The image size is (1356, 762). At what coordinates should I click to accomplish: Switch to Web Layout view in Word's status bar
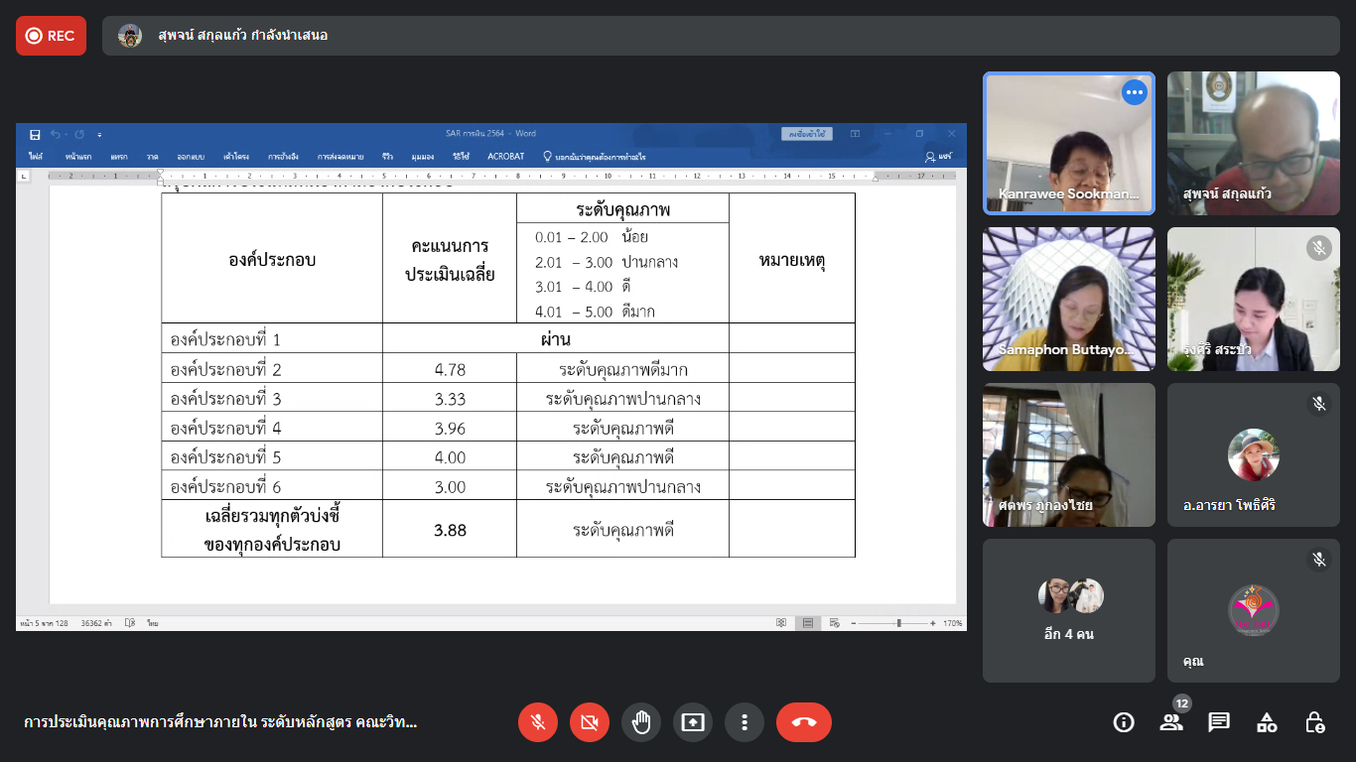[833, 623]
